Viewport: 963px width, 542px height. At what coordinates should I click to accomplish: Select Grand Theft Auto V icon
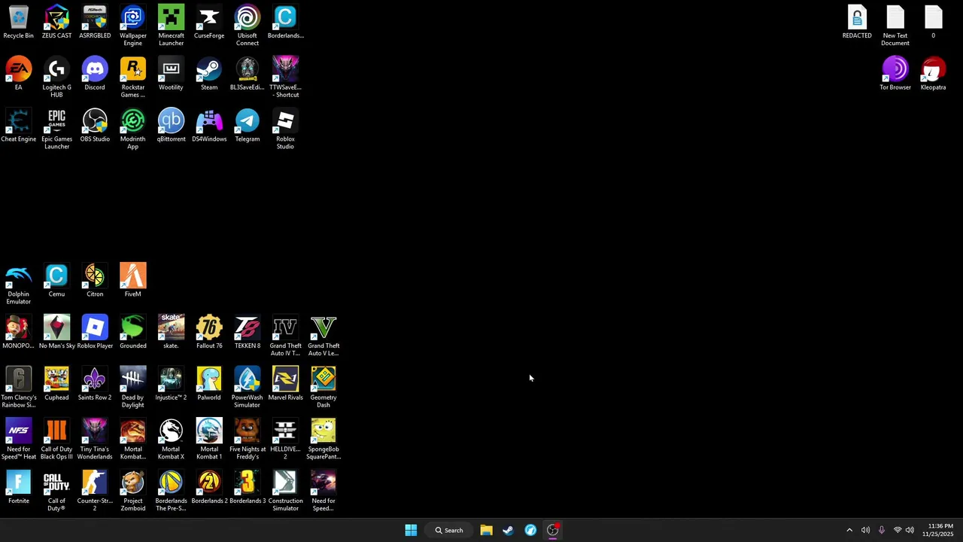tap(324, 336)
